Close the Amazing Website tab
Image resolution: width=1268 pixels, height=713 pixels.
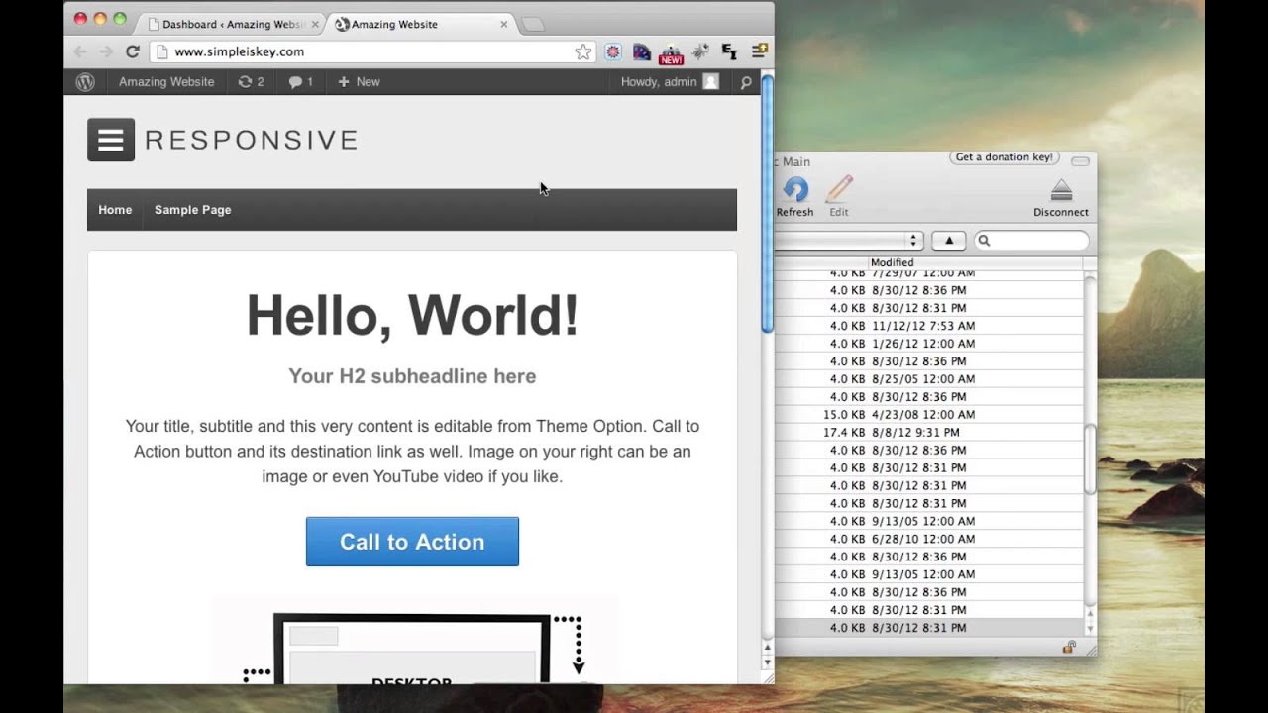tap(503, 24)
